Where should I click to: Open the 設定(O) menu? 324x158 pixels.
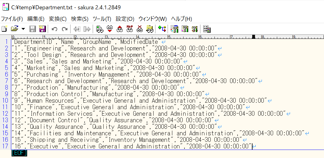pos(125,19)
